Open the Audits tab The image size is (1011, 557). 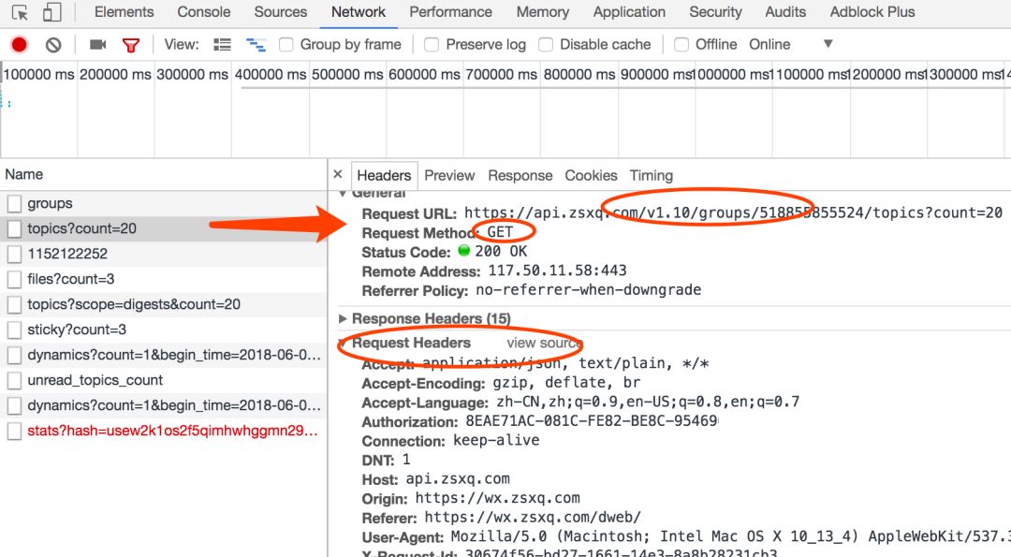pyautogui.click(x=785, y=12)
